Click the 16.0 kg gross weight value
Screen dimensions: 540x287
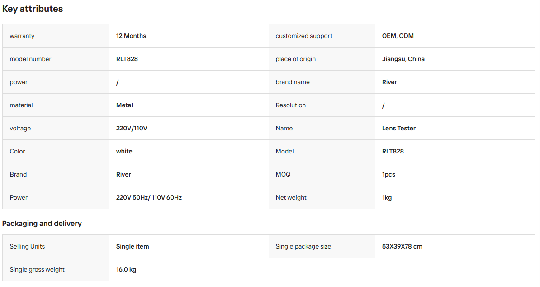pyautogui.click(x=126, y=269)
